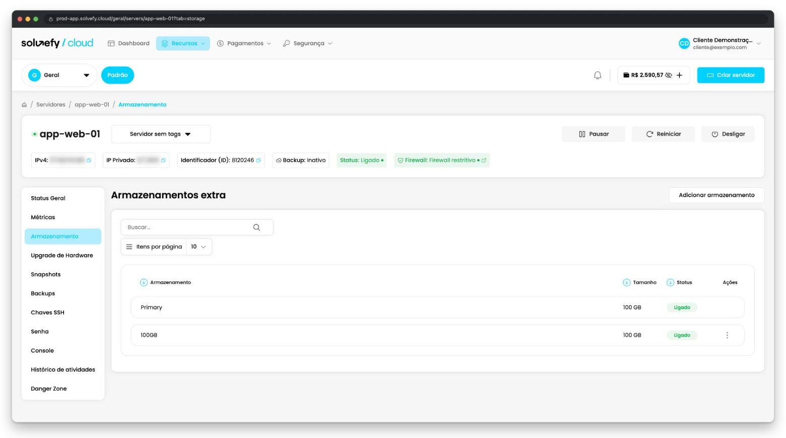Click Reiniciar server button
Screen dimensions: 786x438
pos(663,134)
